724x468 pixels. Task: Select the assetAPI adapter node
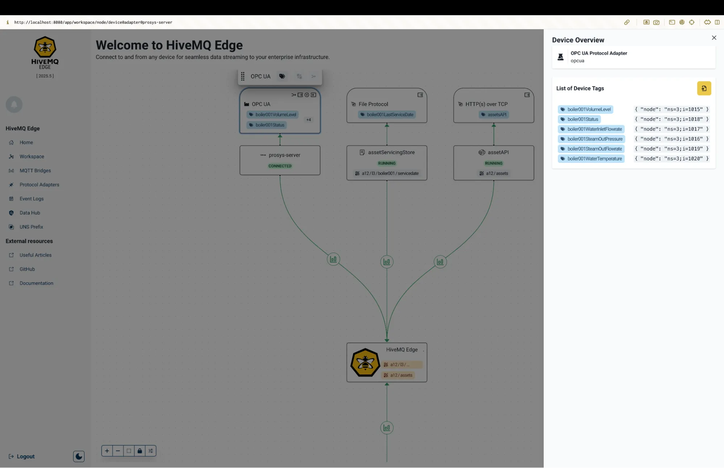tap(493, 163)
